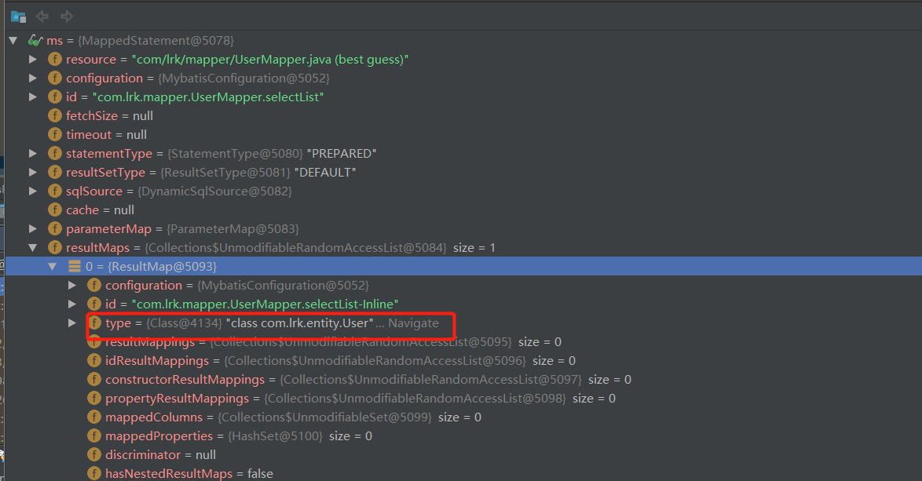
Task: Click the back navigation arrow icon
Action: [x=42, y=16]
